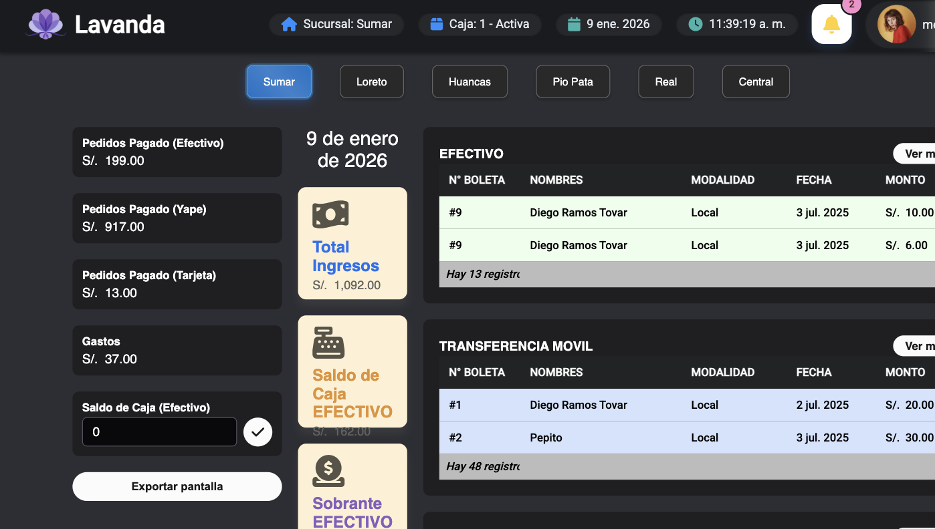Switch to the Loreto branch tab
This screenshot has height=529, width=935.
(371, 82)
